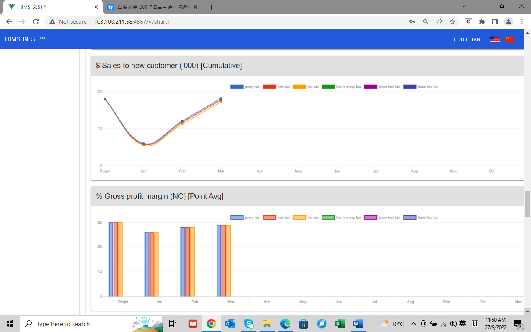This screenshot has height=332, width=531.
Task: Open the Chrome three-dot menu
Action: [521, 22]
